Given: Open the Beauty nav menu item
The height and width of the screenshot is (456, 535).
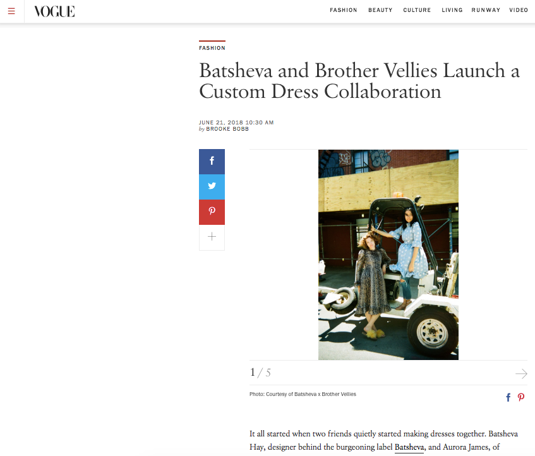Looking at the screenshot, I should [380, 10].
